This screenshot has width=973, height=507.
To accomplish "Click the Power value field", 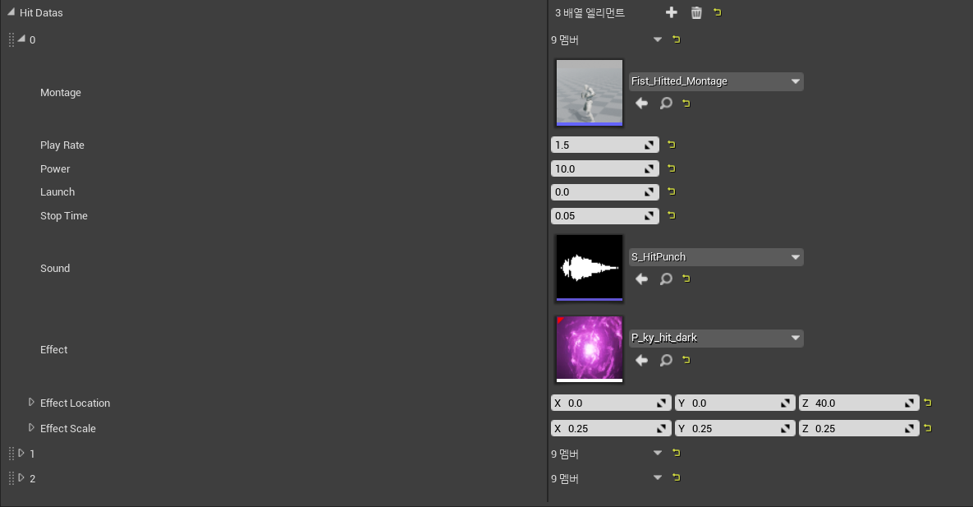I will point(604,168).
